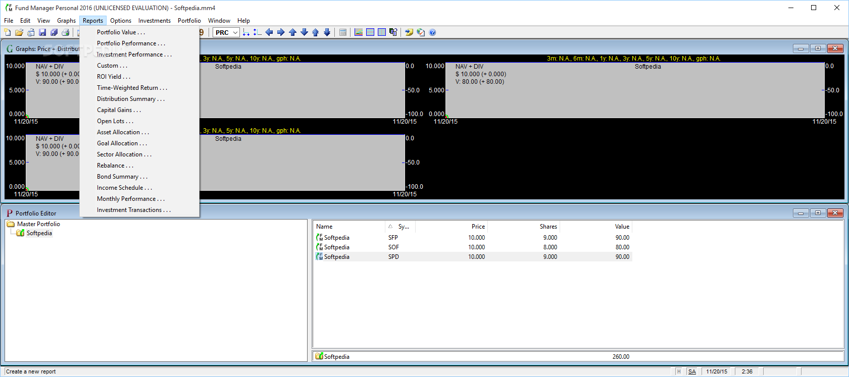Open the Graphs menu
Viewport: 849px width, 377px height.
click(66, 21)
